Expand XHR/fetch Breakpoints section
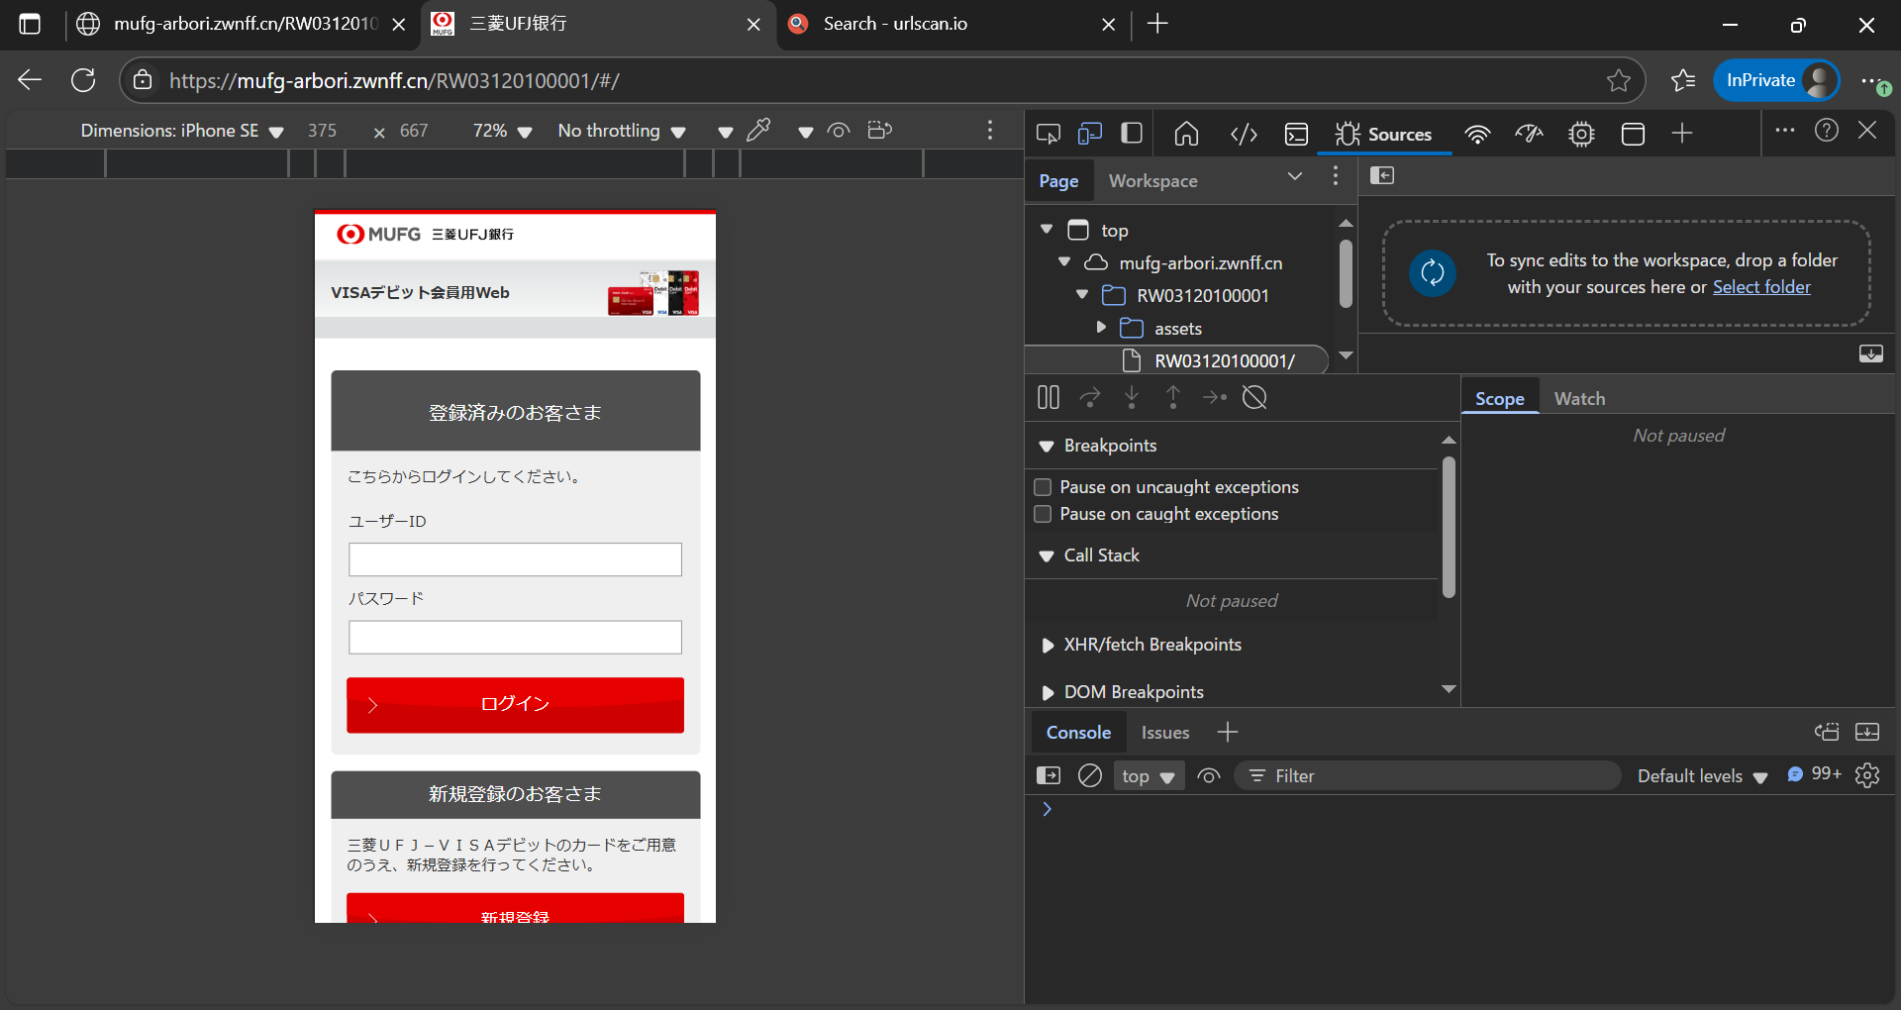This screenshot has height=1010, width=1901. coord(1048,646)
